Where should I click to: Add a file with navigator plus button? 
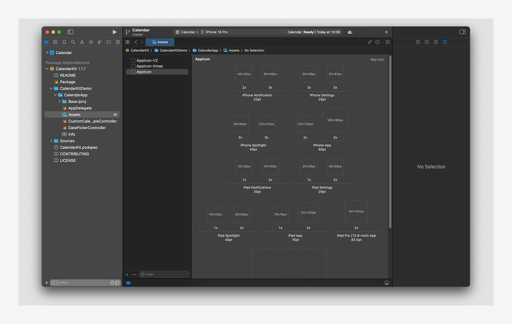(x=47, y=283)
